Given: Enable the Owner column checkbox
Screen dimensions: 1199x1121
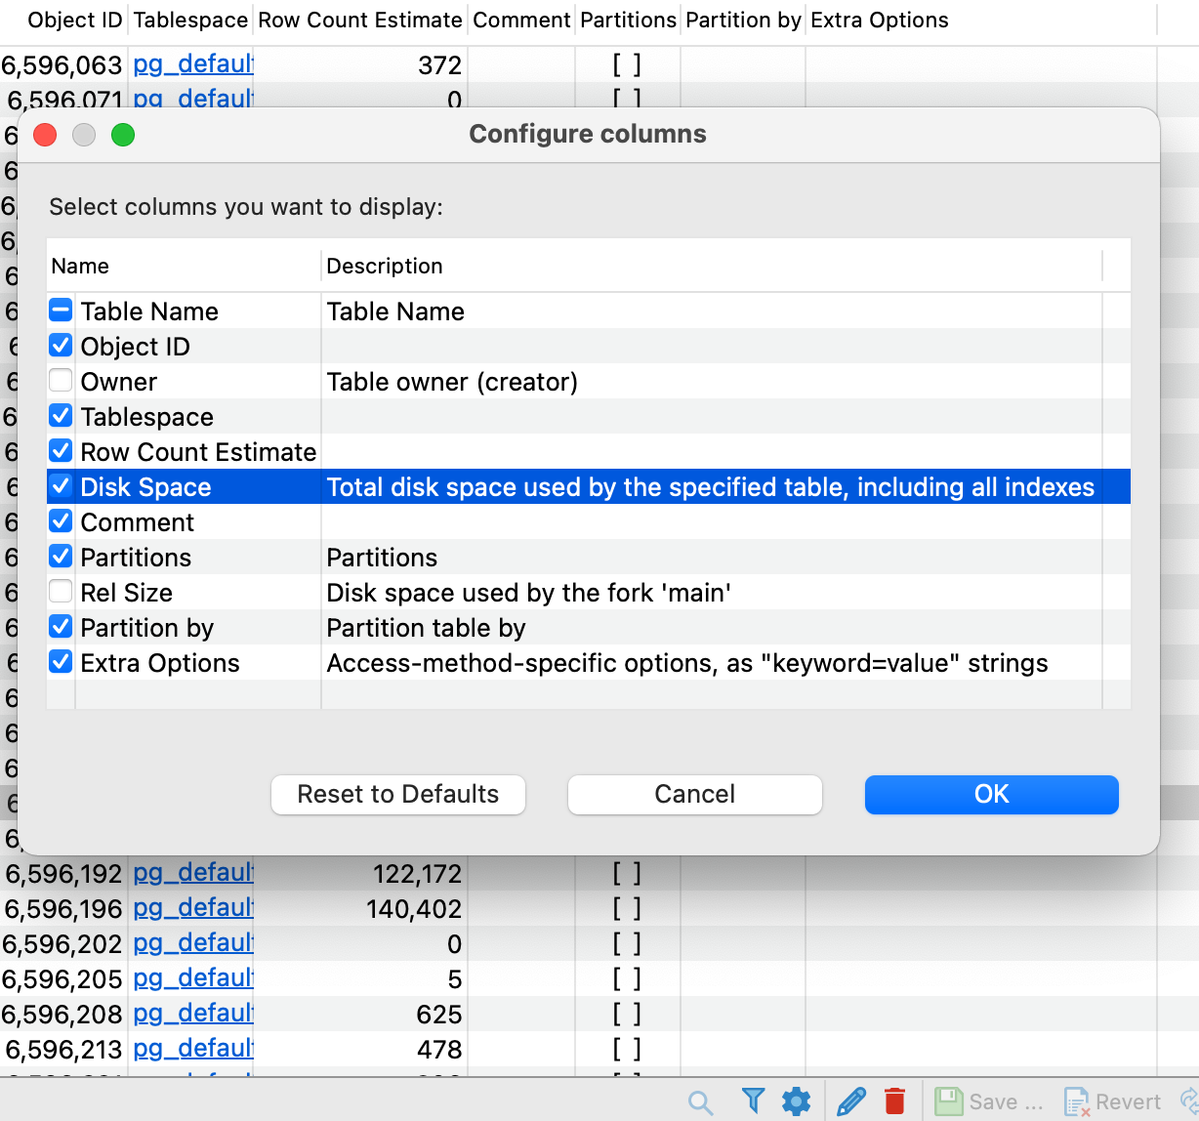Looking at the screenshot, I should point(61,380).
